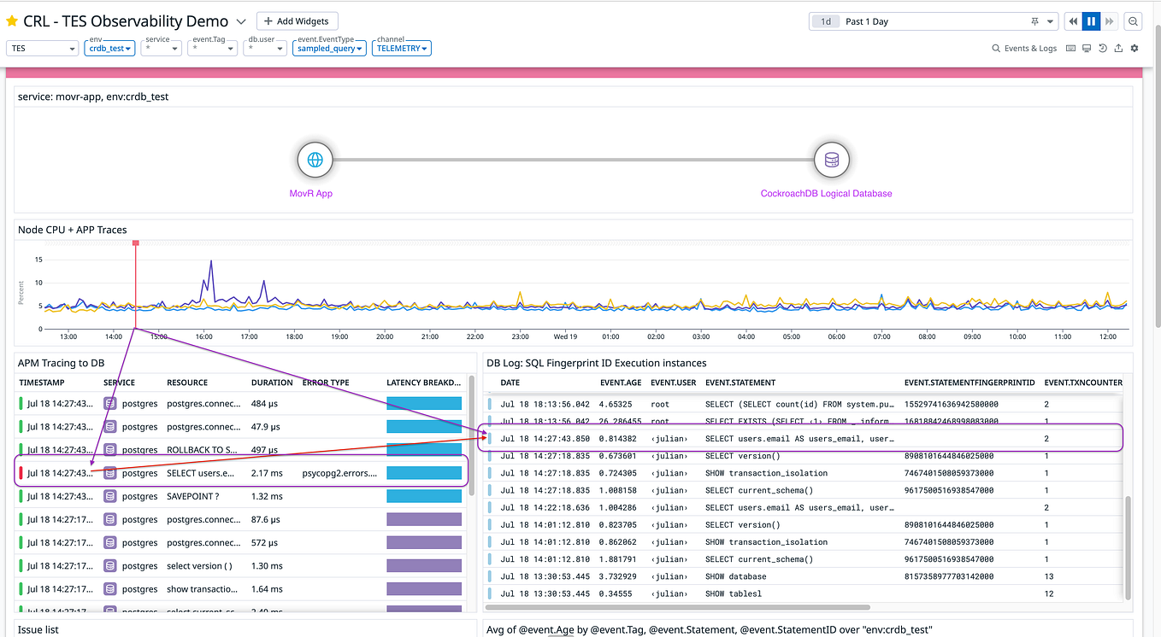The image size is (1161, 637).
Task: Enable TV/full screen mode icon
Action: [x=1086, y=48]
